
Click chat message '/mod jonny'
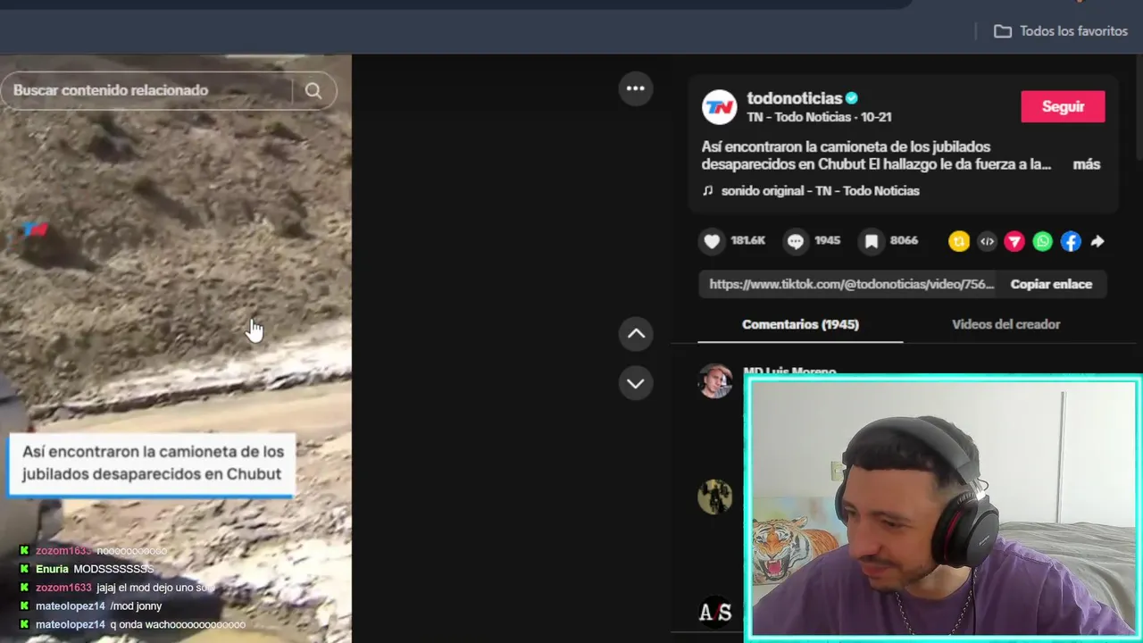tap(136, 606)
